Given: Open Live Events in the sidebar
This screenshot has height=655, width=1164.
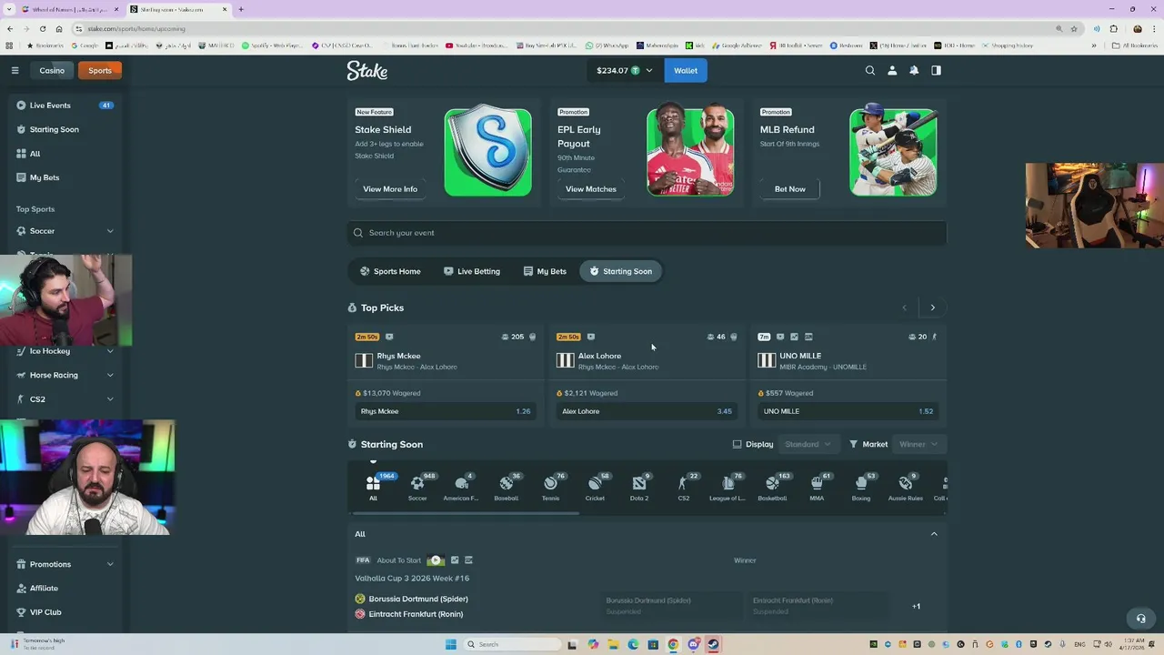Looking at the screenshot, I should (x=65, y=106).
